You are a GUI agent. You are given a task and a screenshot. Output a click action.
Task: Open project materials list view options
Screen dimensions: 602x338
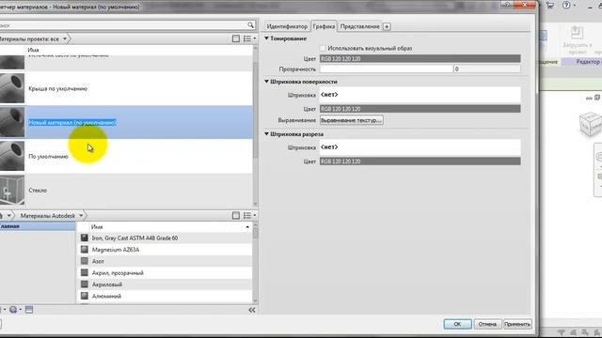pos(249,38)
